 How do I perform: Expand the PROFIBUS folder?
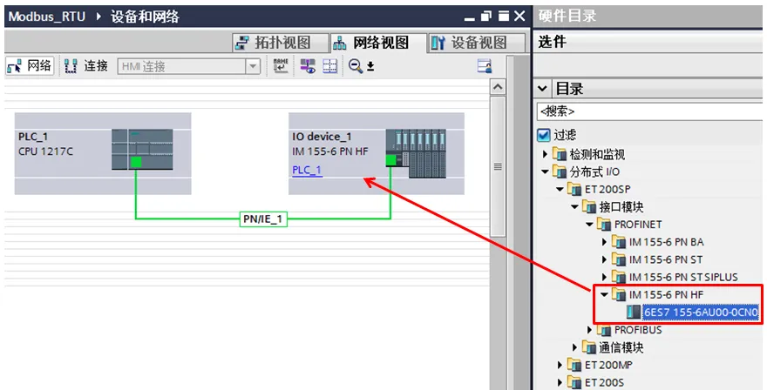589,330
